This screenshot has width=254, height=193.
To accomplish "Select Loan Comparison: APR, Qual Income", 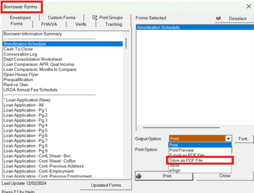I will tap(63, 64).
